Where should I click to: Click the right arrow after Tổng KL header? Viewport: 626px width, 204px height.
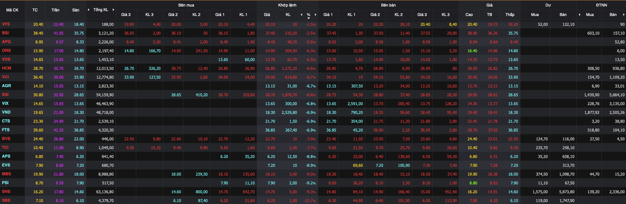pos(113,10)
